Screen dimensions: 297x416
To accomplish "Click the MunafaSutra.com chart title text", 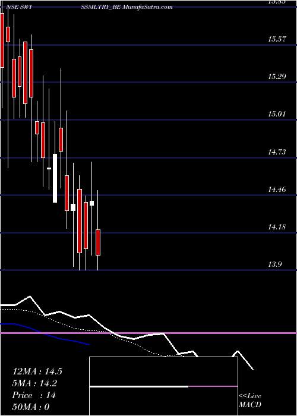I will coord(148,7).
